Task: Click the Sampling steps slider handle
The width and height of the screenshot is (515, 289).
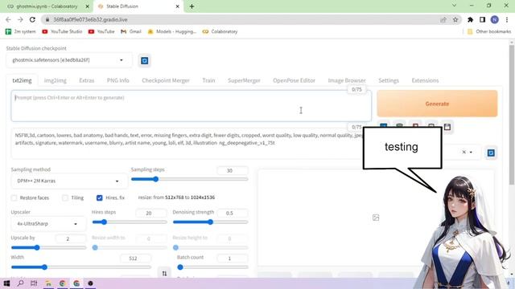Action: 155,179
